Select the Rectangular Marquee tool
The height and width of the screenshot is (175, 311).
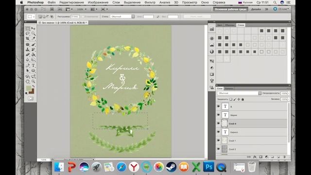click(x=28, y=29)
